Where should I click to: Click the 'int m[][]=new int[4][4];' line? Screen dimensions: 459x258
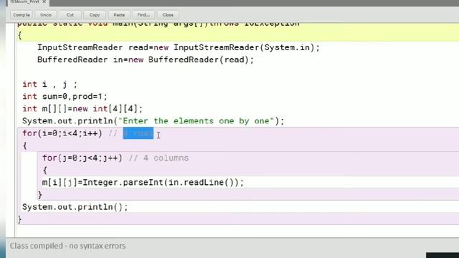click(82, 109)
